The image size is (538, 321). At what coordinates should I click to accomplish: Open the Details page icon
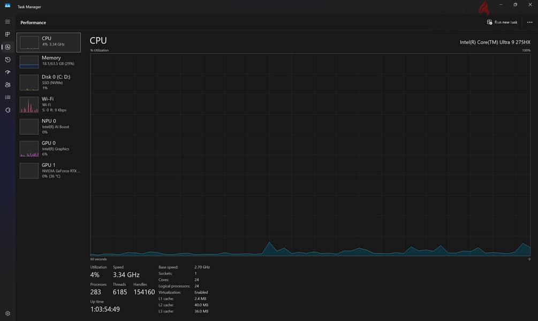pos(7,97)
